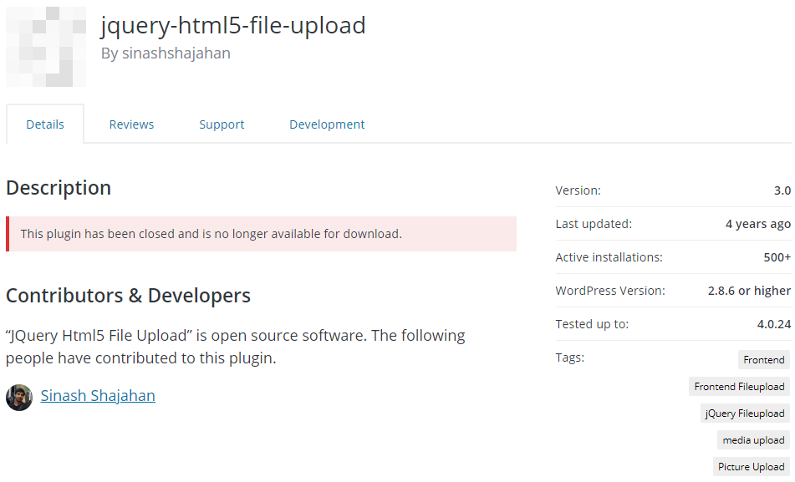Click the Contributors & Developers heading
Screen dimensions: 795x482
click(128, 296)
